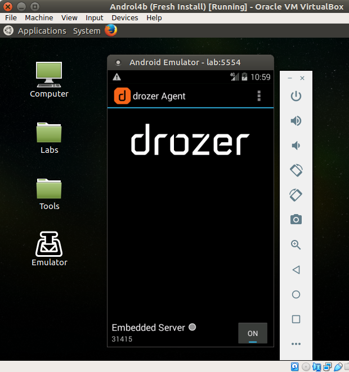This screenshot has height=372, width=349.
Task: Open the Labs folder on desktop
Action: (x=49, y=138)
